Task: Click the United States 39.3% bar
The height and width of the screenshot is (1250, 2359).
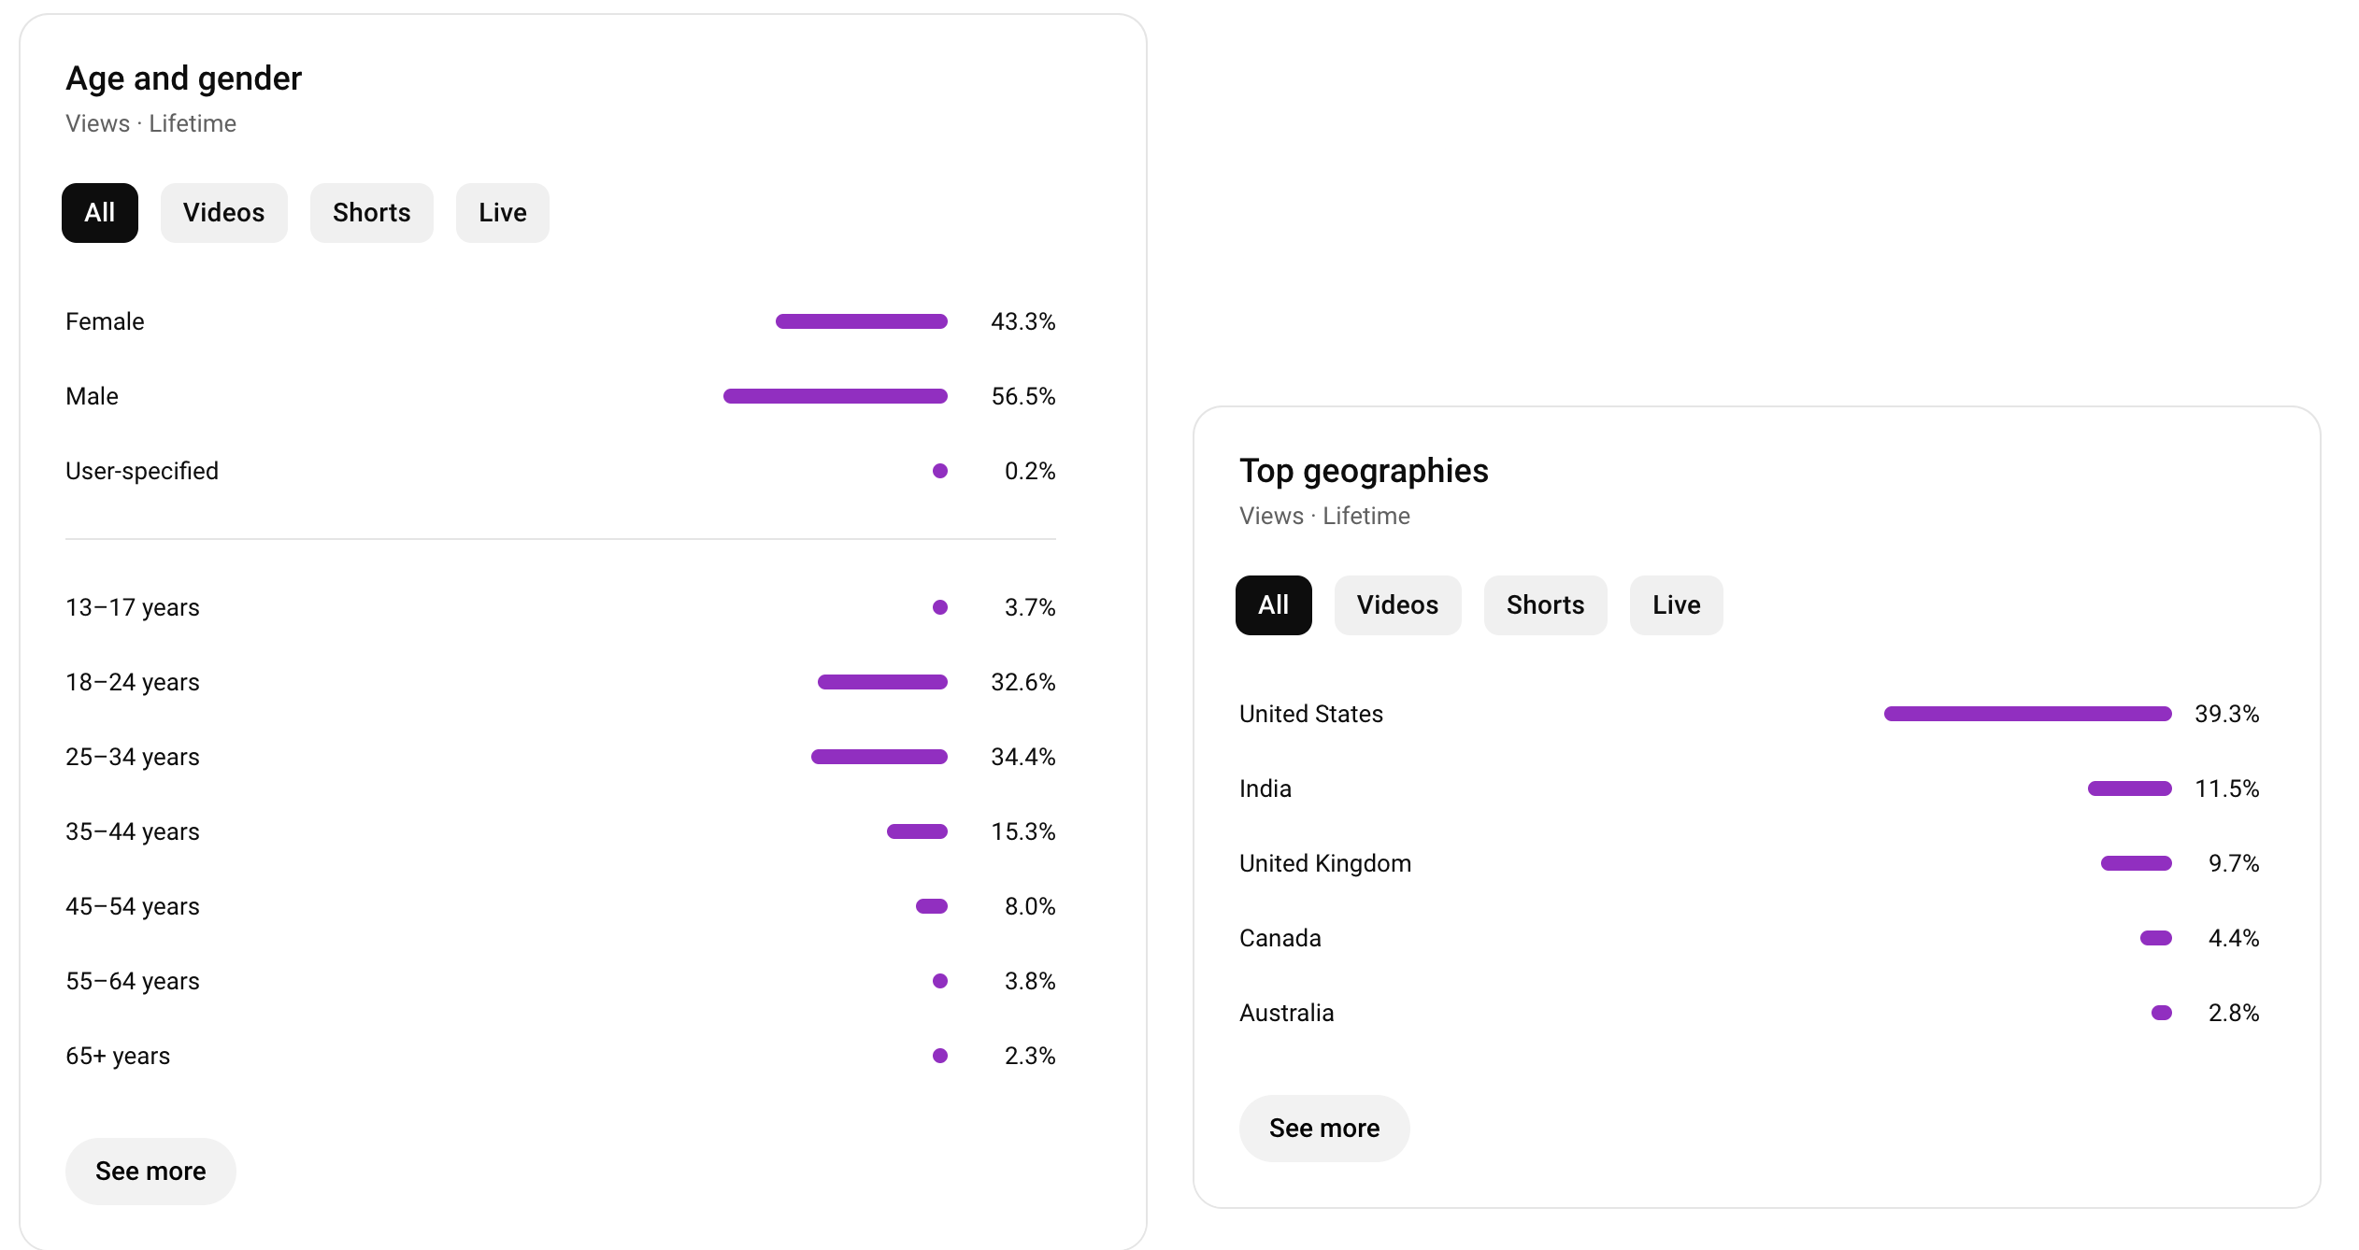Action: coord(2028,714)
